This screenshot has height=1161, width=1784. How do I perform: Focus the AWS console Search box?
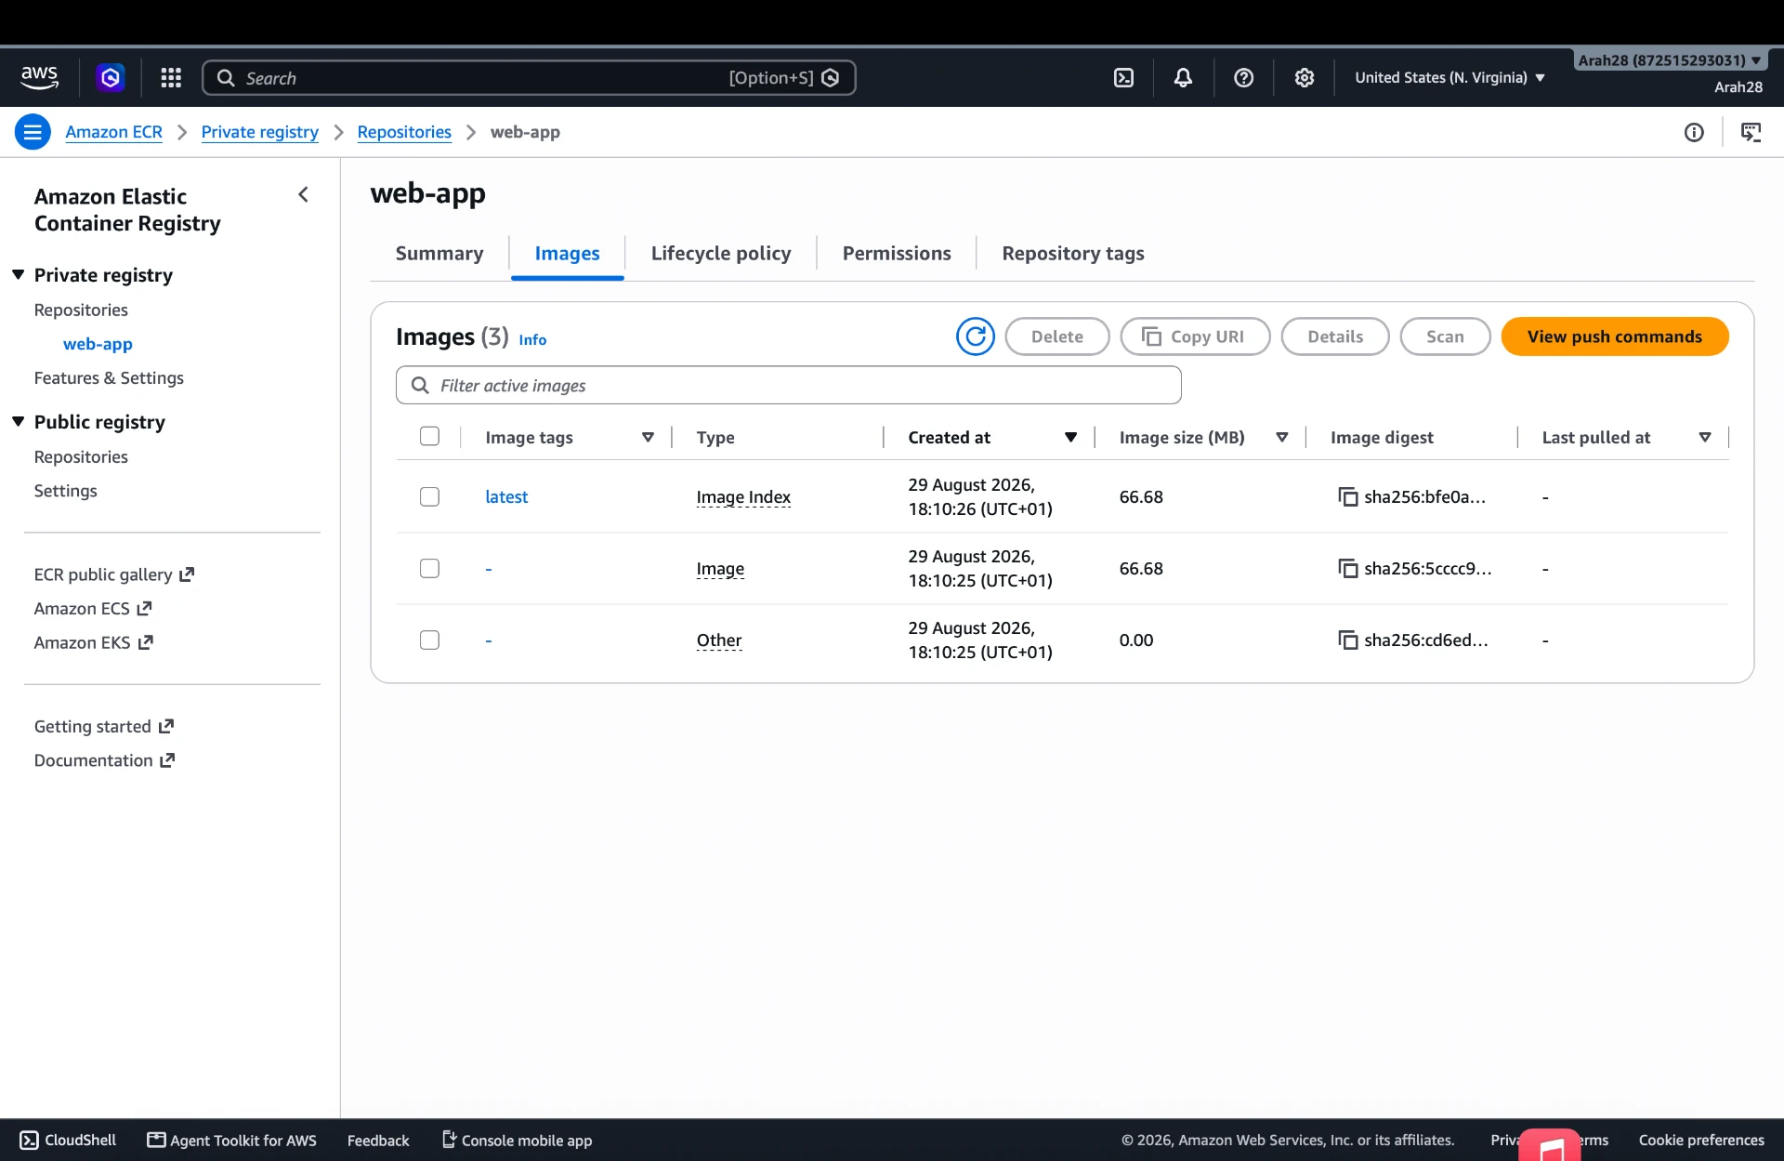[529, 78]
